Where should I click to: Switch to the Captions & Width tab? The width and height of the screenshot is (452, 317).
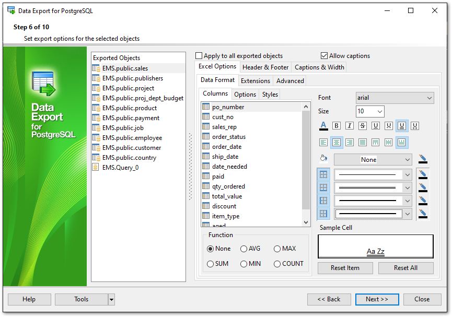319,67
